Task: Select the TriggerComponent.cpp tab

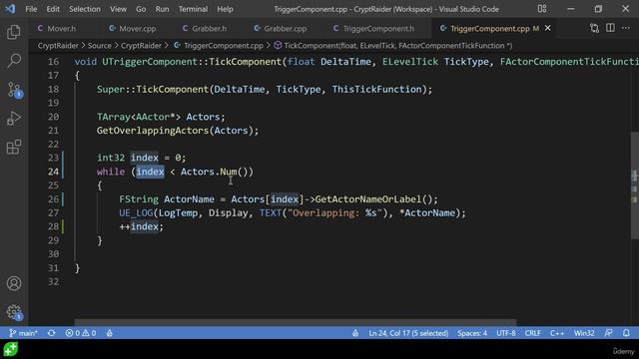Action: click(489, 29)
